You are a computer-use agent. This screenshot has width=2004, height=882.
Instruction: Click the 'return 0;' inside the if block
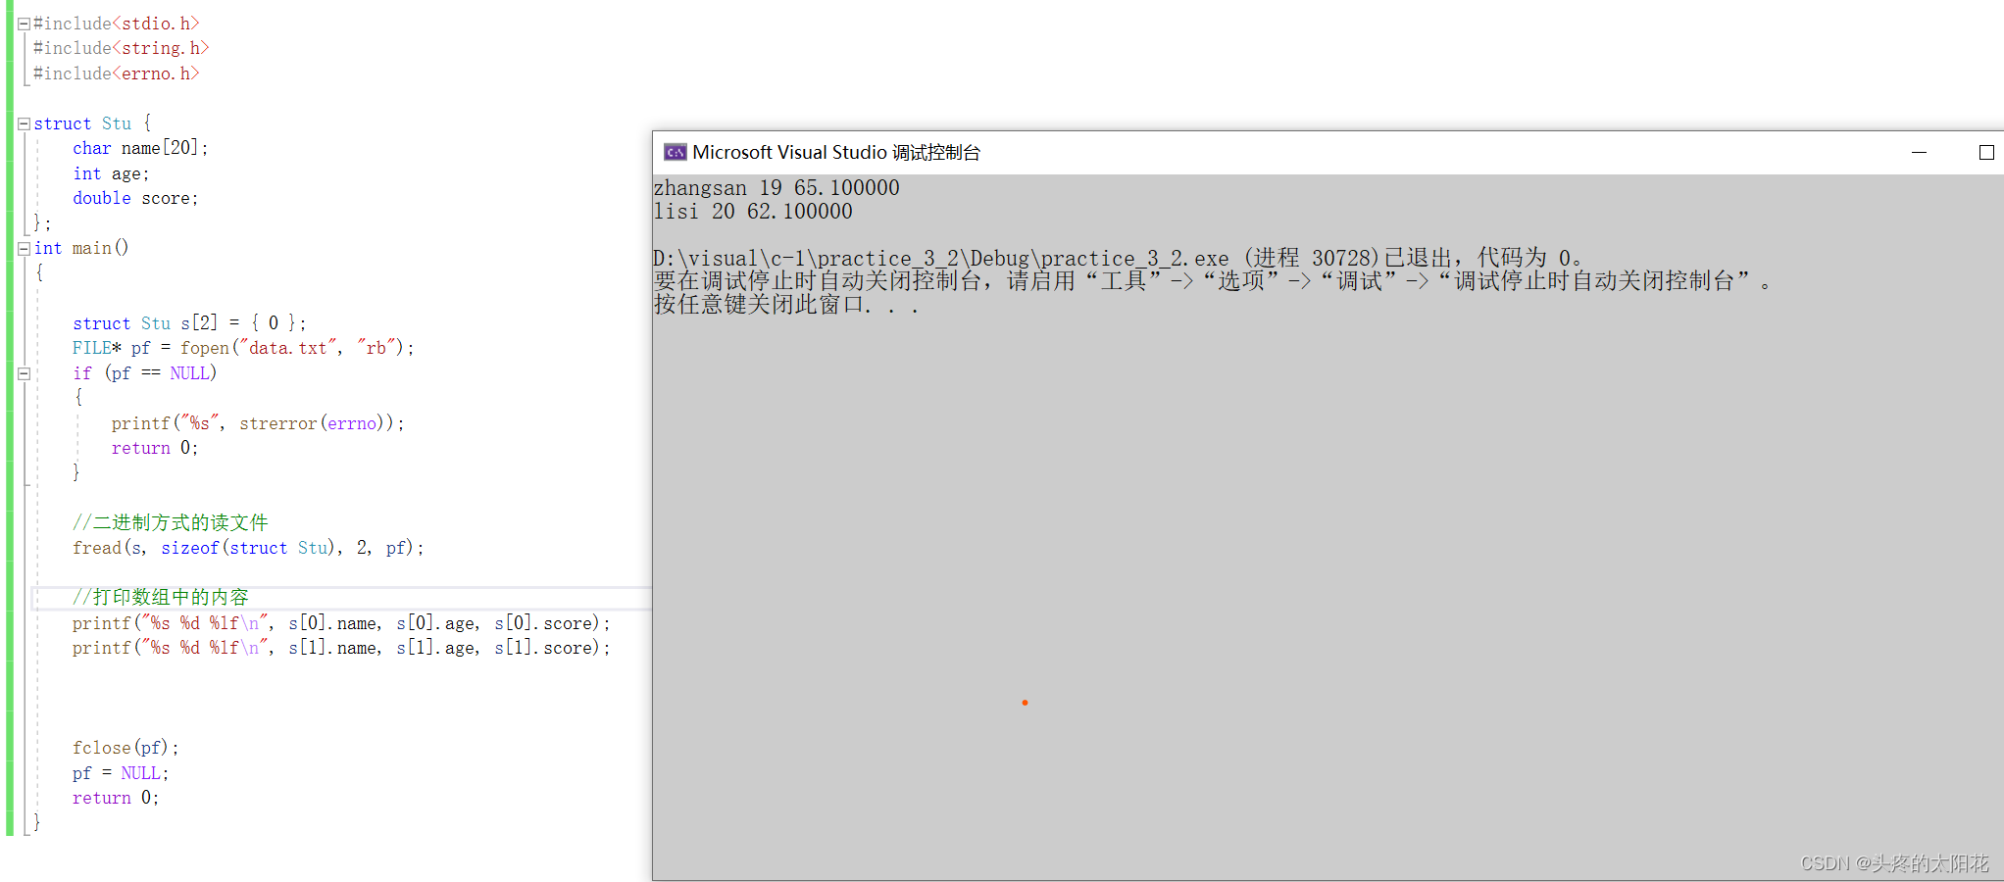point(155,448)
